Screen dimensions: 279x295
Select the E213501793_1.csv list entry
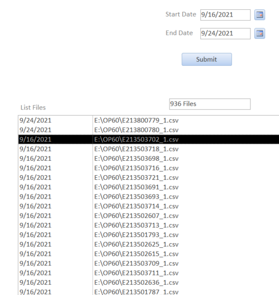coord(149,235)
